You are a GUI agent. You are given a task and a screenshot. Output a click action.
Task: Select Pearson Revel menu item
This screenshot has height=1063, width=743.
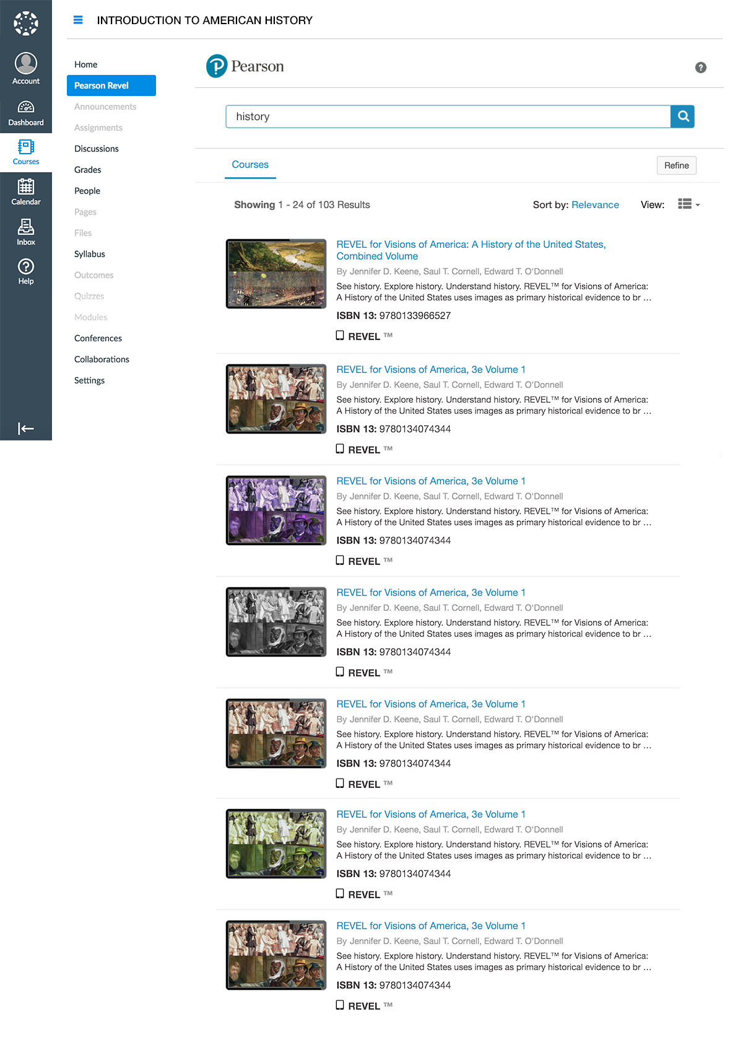coord(111,85)
